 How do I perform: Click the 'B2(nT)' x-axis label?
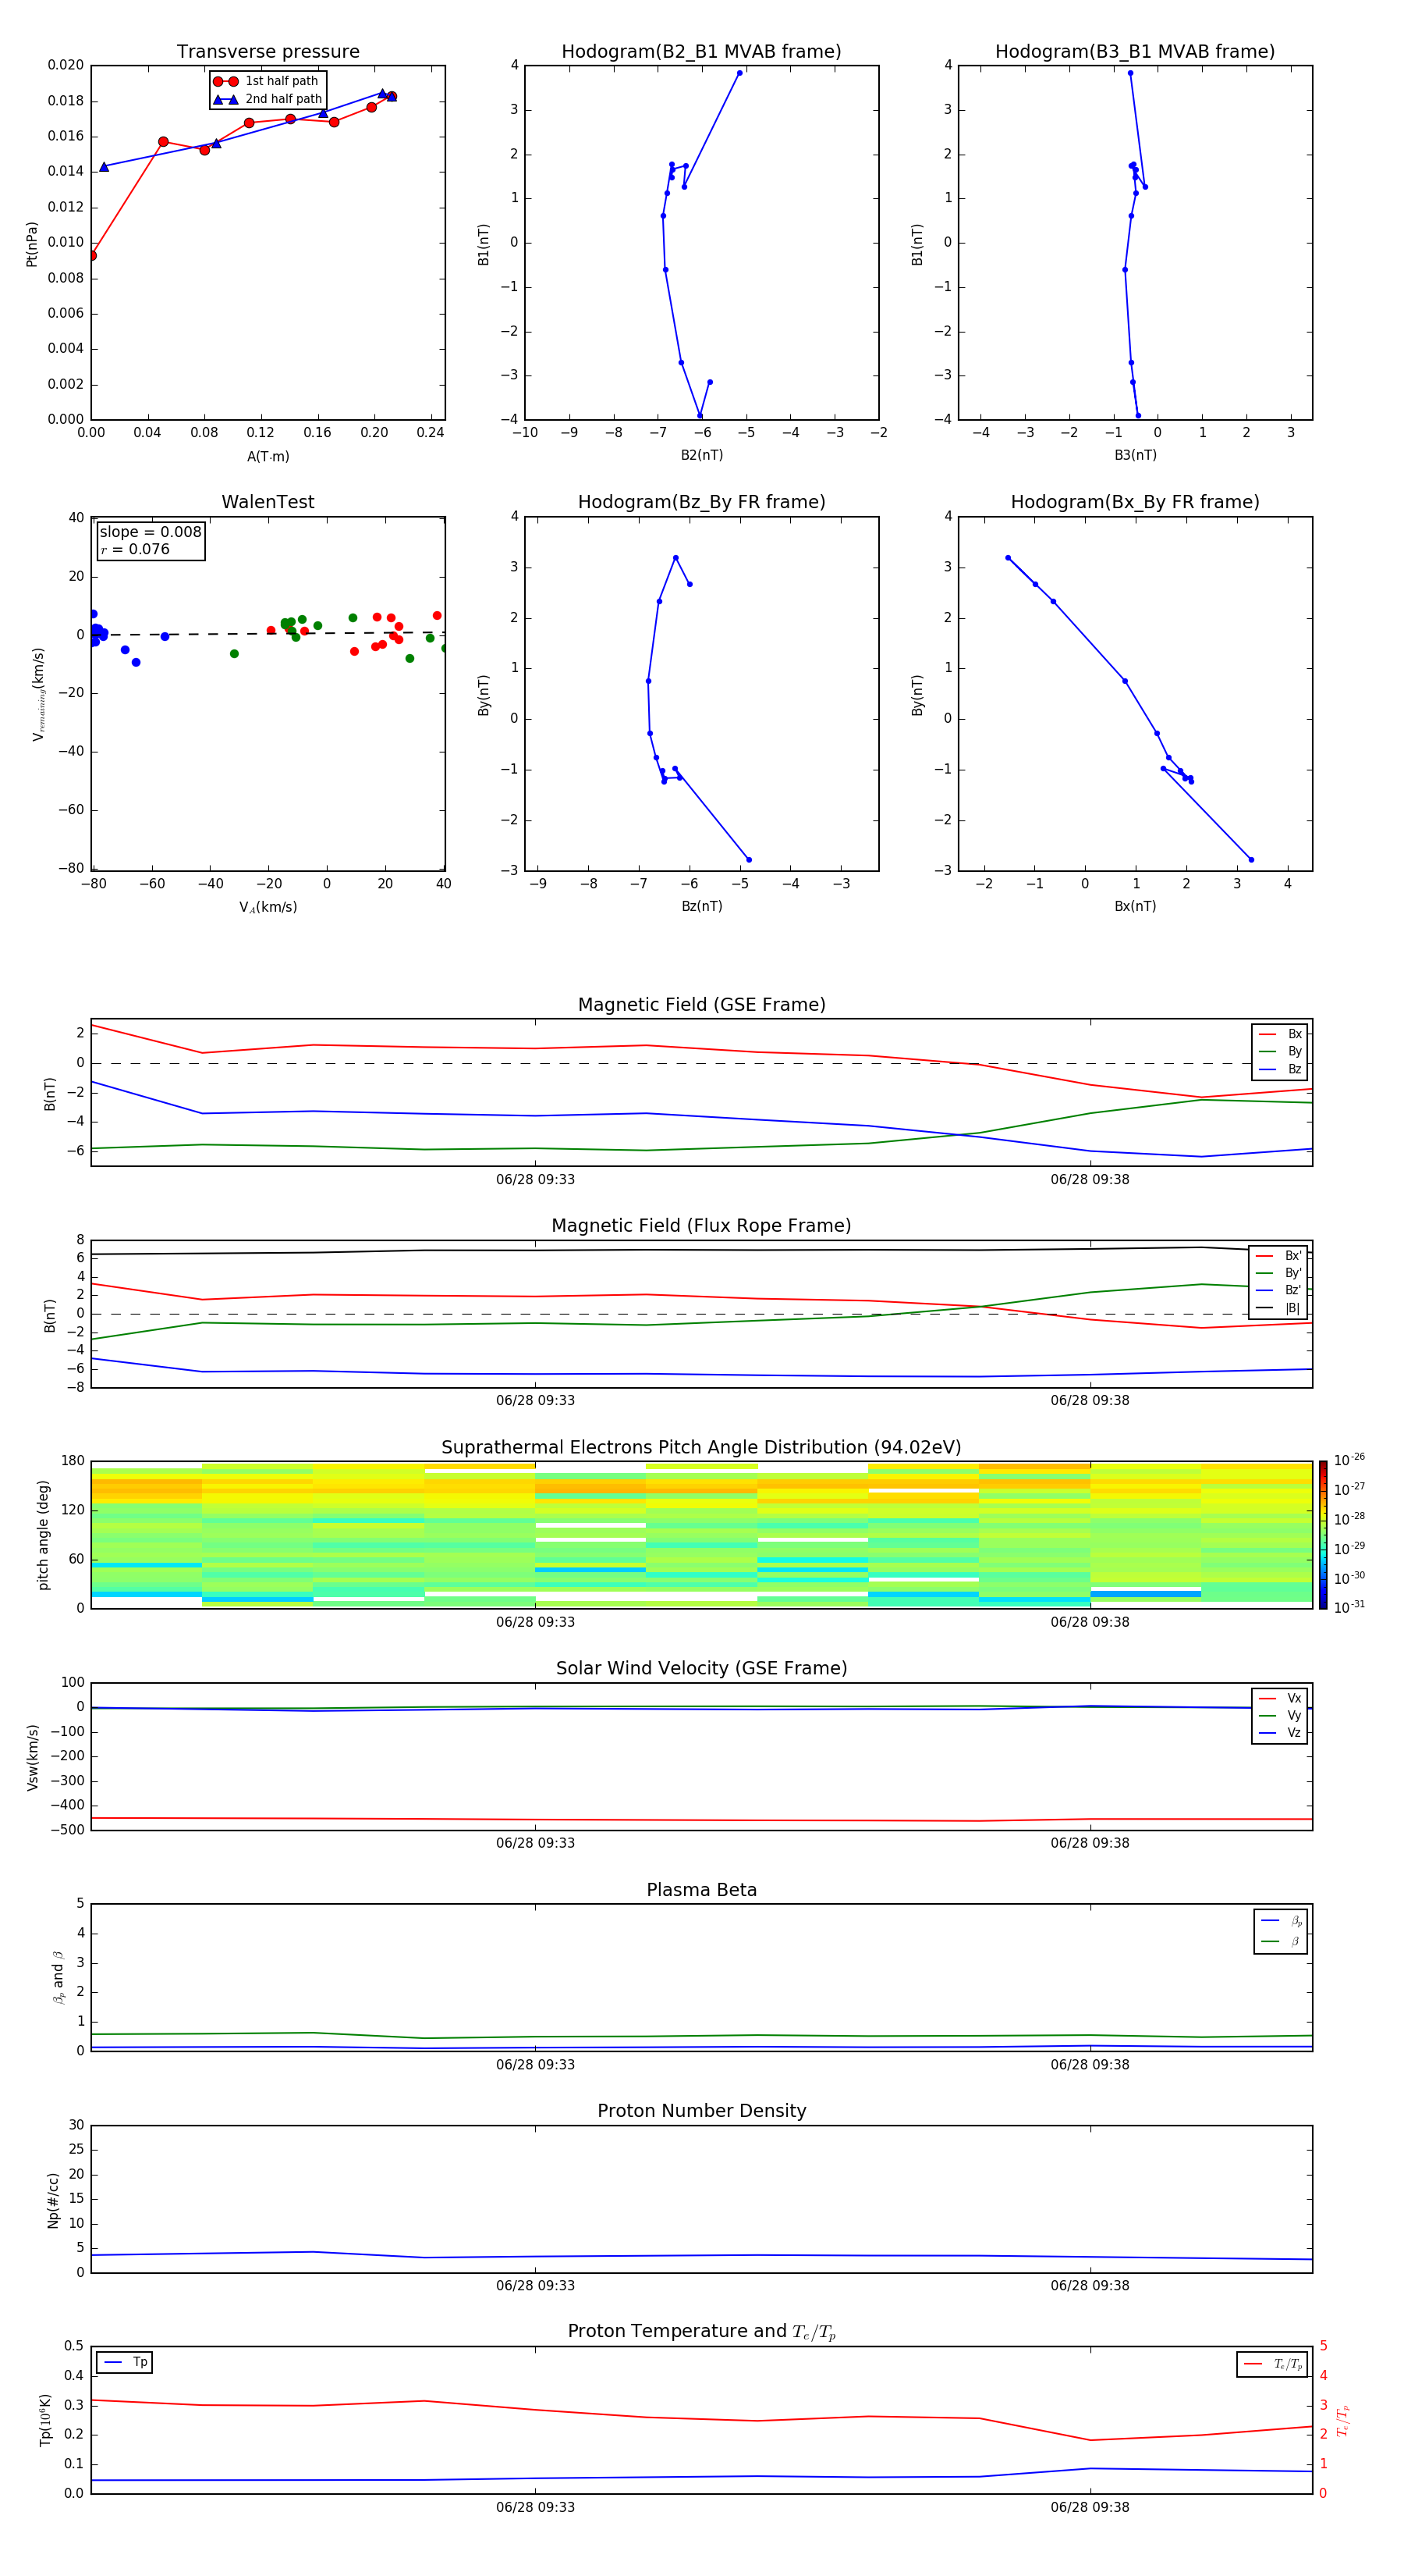click(x=701, y=455)
